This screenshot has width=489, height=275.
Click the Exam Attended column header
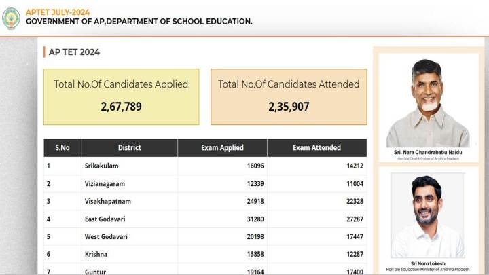(x=317, y=148)
